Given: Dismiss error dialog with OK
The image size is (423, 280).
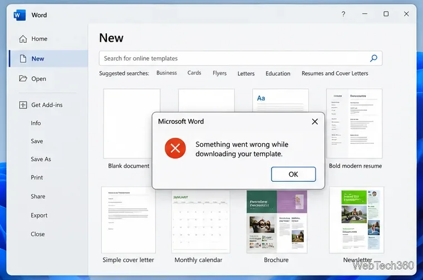Looking at the screenshot, I should tap(293, 174).
